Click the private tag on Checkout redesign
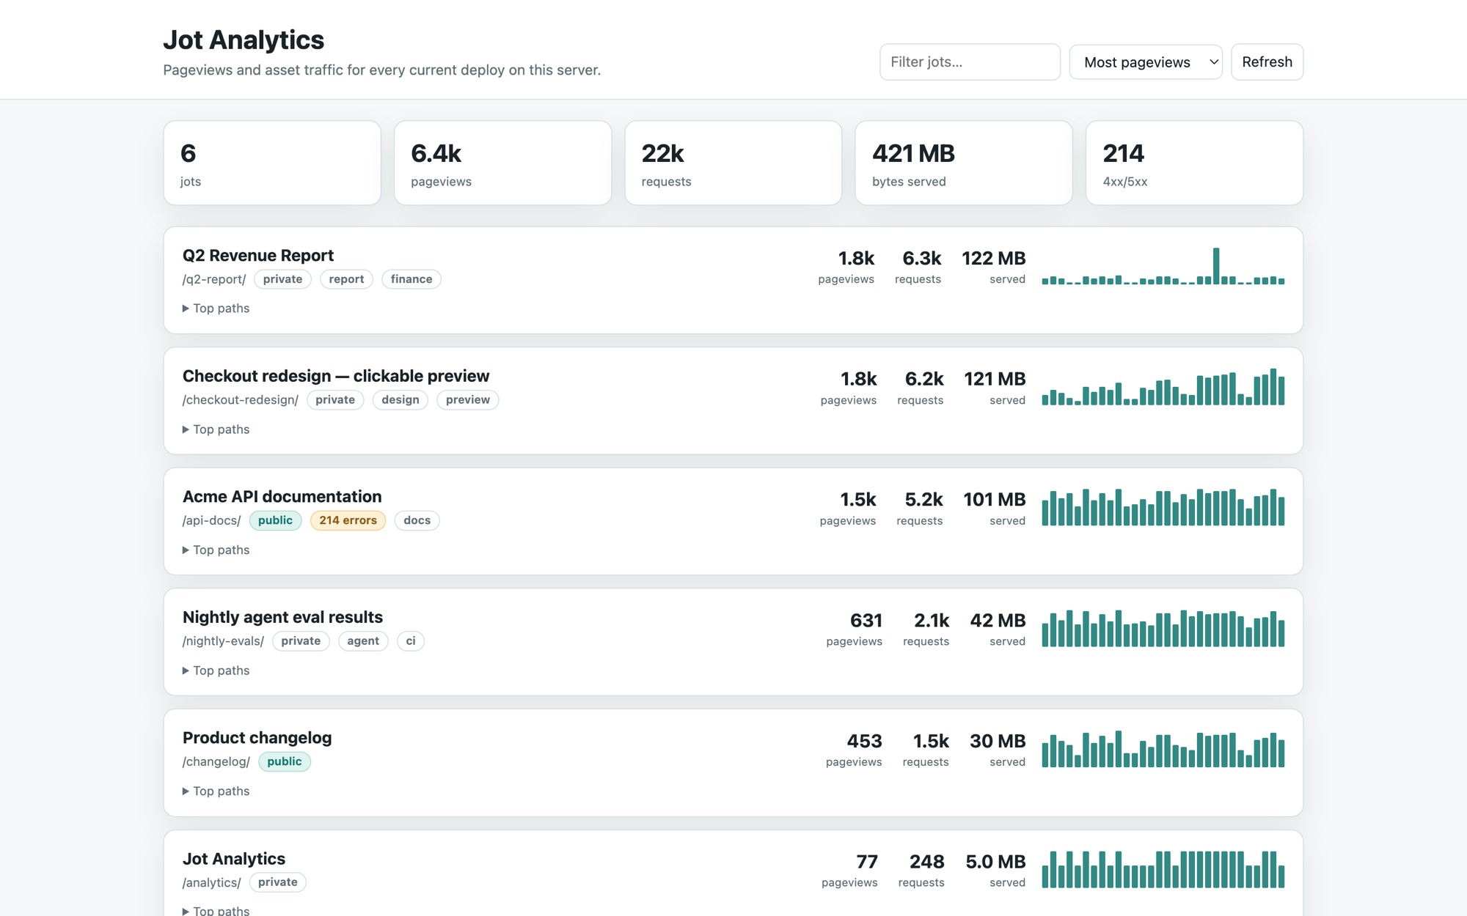 point(335,400)
